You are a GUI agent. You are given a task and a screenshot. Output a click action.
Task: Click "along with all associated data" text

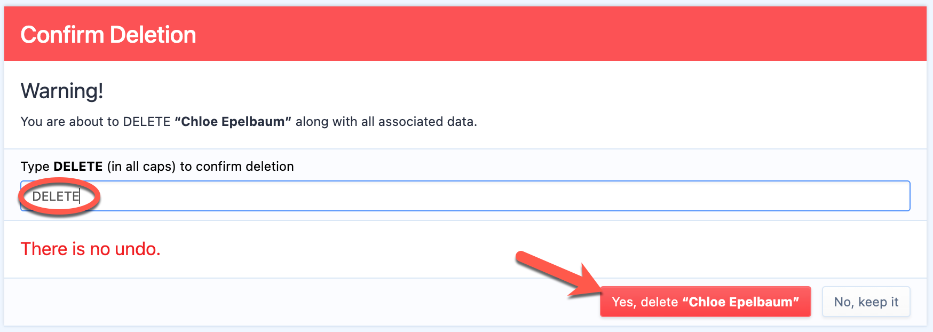pos(386,122)
